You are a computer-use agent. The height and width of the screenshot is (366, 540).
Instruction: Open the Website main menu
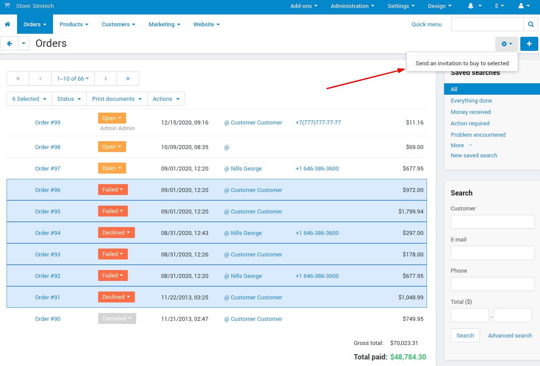(207, 25)
